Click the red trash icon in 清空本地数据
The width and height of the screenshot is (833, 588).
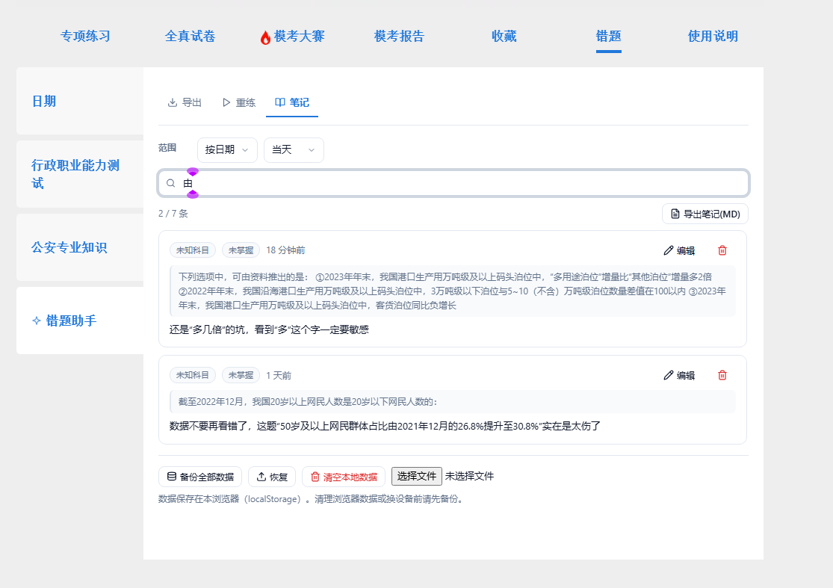tap(315, 477)
